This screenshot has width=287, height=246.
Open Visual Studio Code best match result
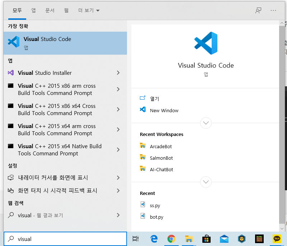point(65,43)
